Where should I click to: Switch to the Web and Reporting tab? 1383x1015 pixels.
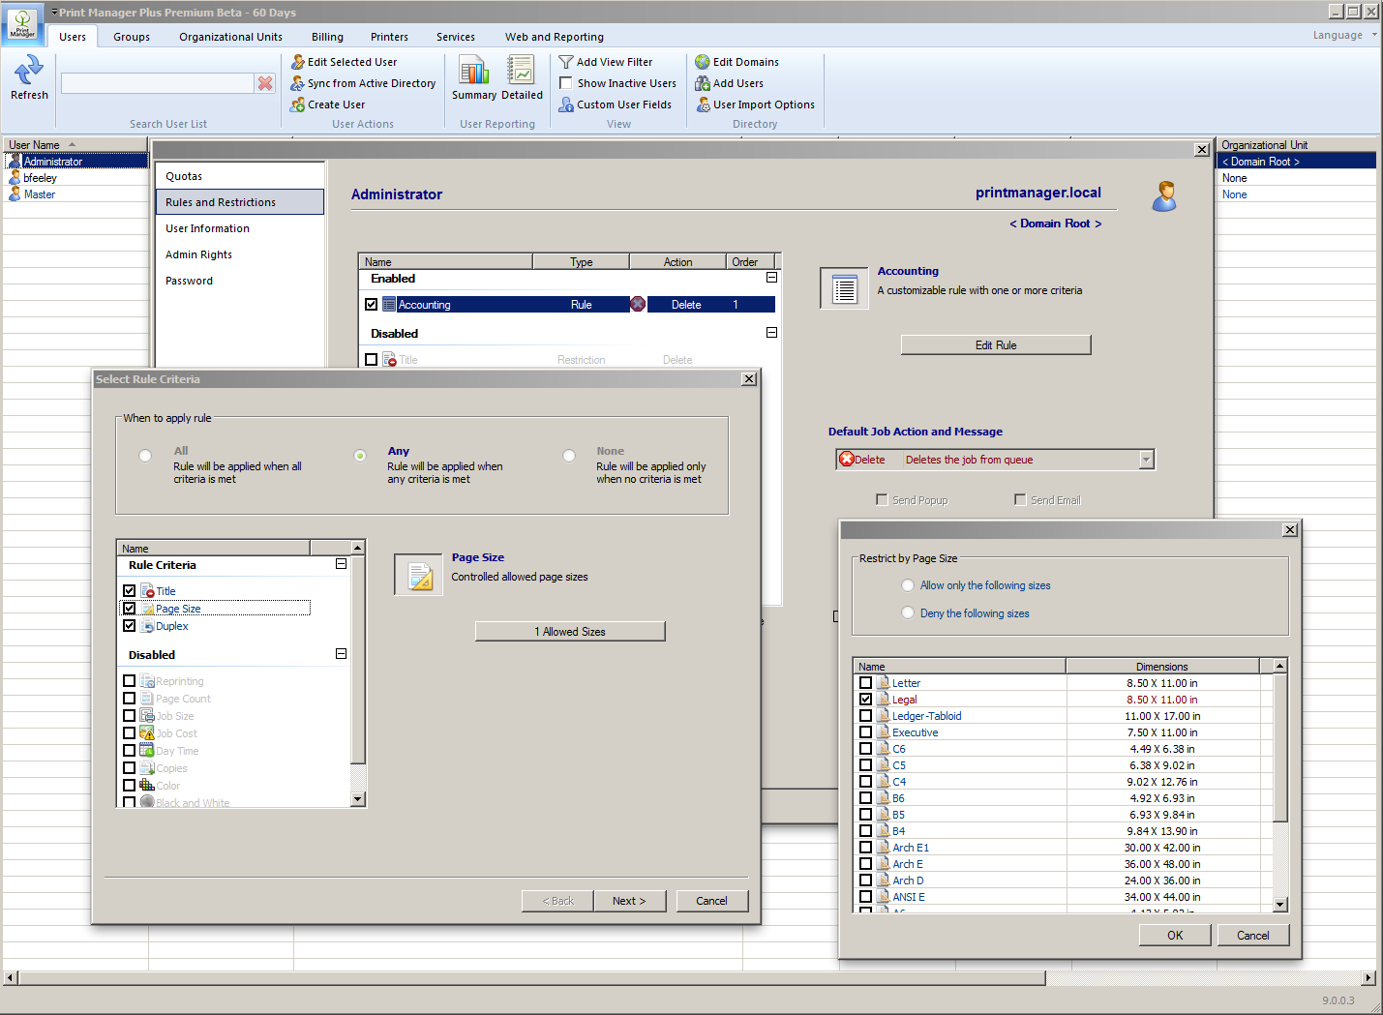[x=555, y=37]
